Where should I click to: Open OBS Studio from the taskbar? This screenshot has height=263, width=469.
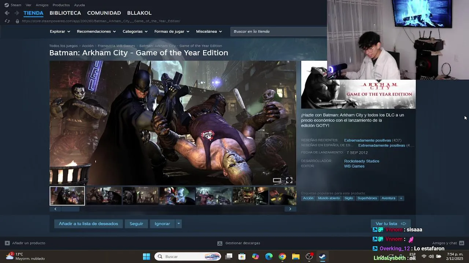pyautogui.click(x=309, y=256)
